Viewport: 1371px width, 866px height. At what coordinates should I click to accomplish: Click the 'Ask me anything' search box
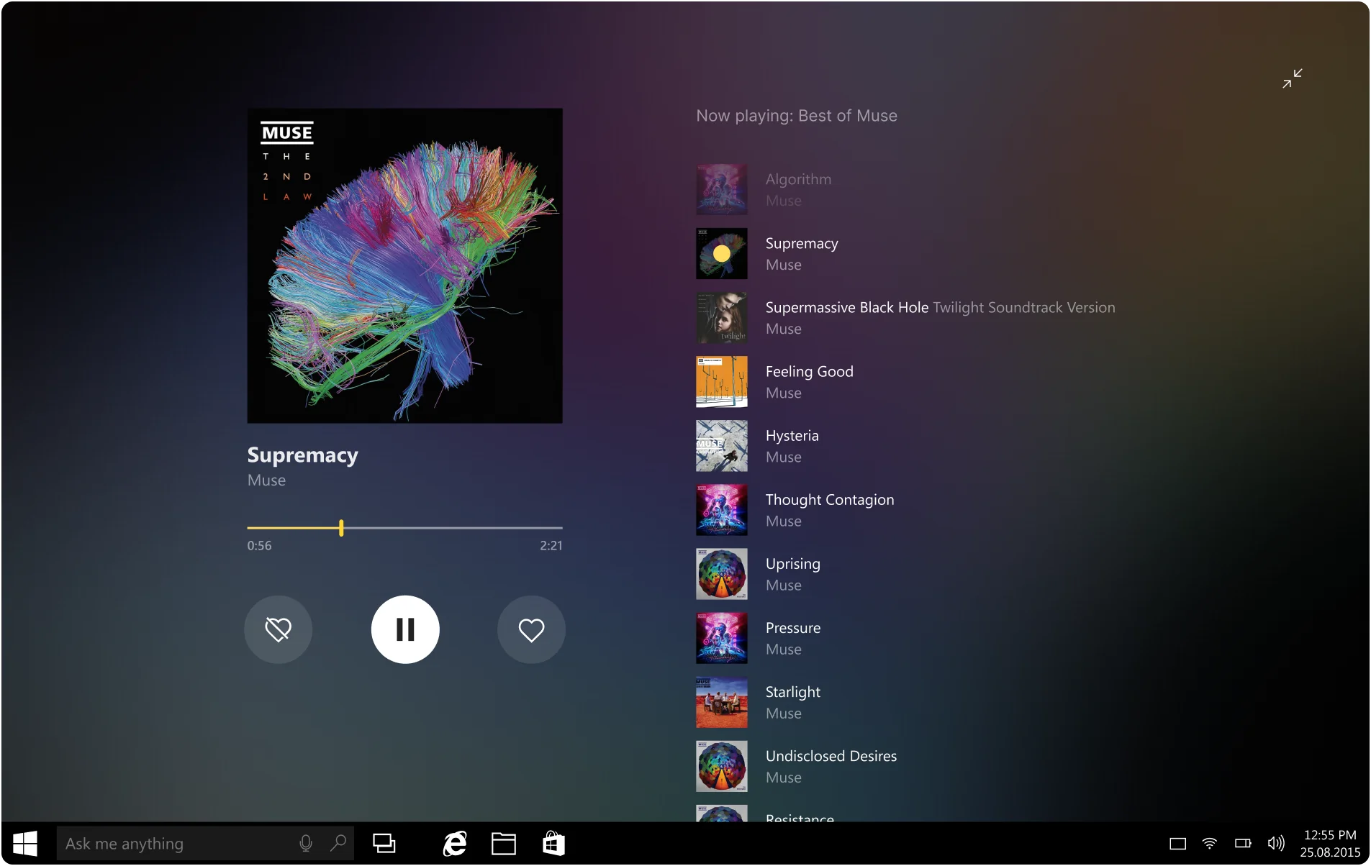pyautogui.click(x=205, y=843)
